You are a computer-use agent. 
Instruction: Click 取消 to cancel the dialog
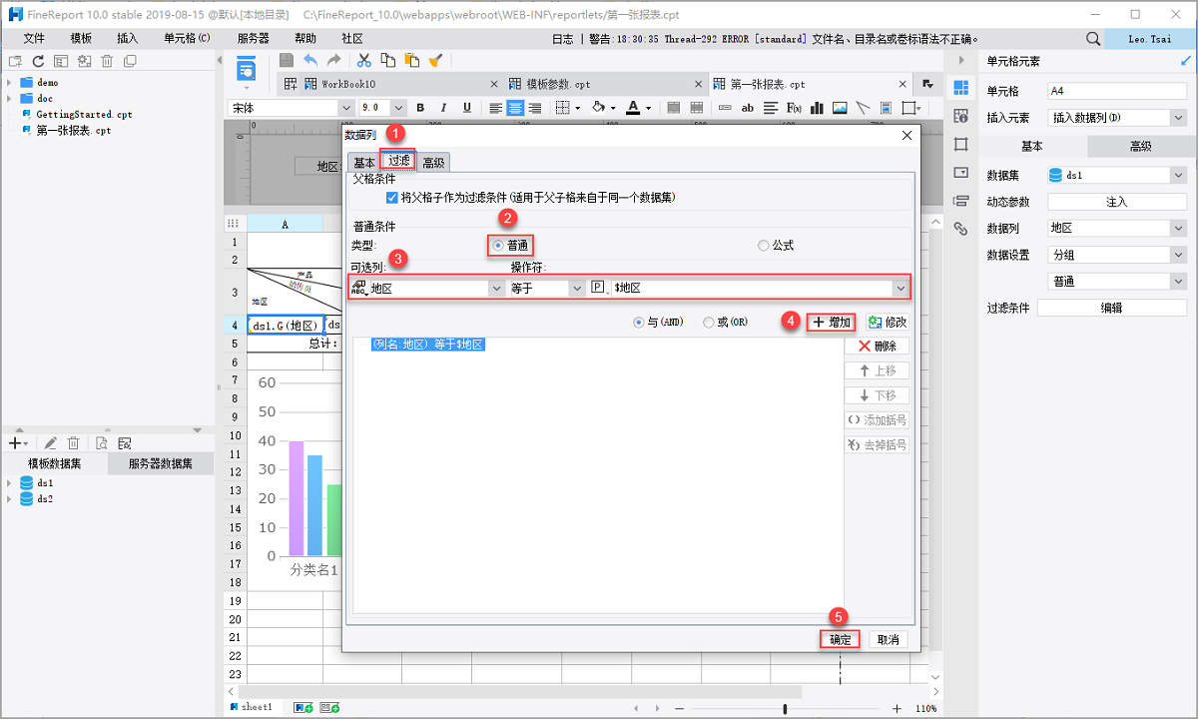888,639
